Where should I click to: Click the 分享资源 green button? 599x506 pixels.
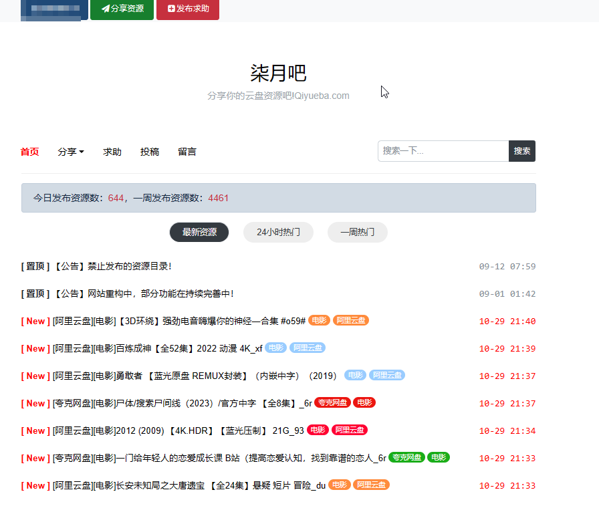(x=122, y=9)
